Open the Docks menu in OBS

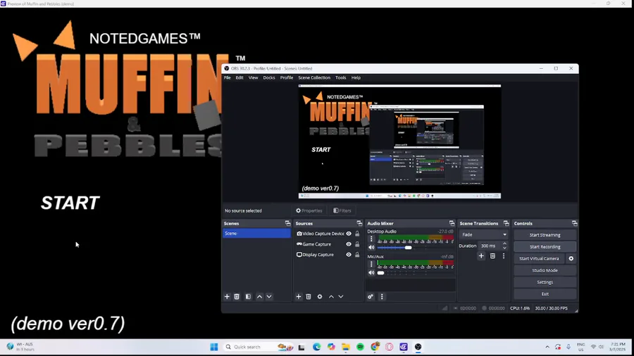[x=269, y=77]
